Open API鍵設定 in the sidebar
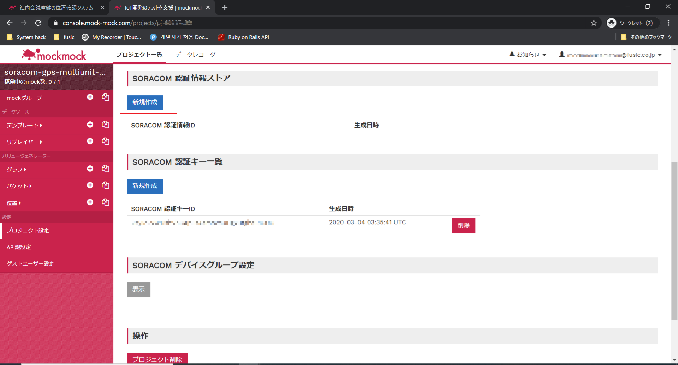Screen dimensions: 678x365 point(19,247)
